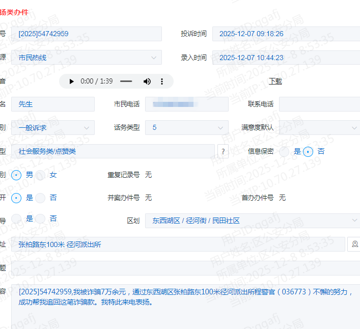Viewport: 360px width, 329px height.
Task: Expand the 区划 district cascader
Action: click(x=252, y=221)
